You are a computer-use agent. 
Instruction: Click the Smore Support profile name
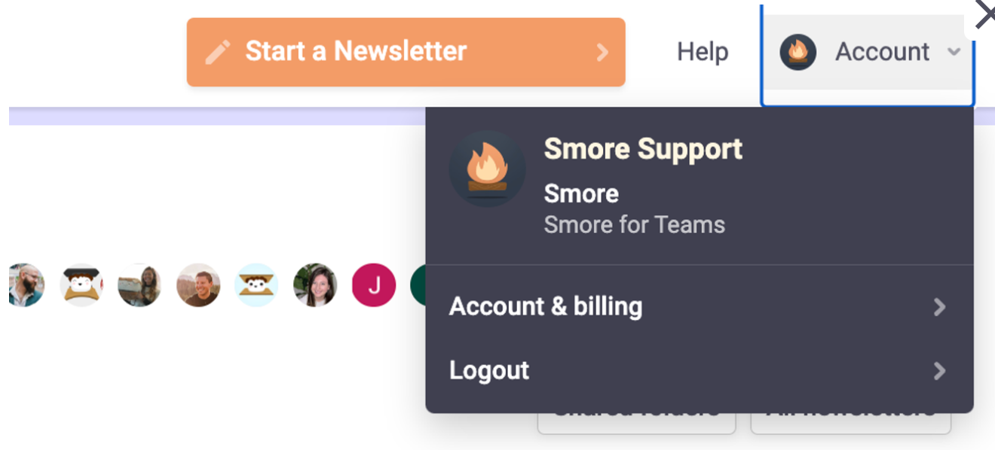click(643, 149)
